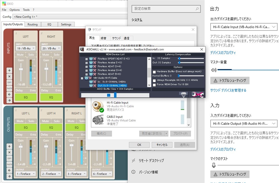
Task: Click PASTE icon in EKIO outputs sidebar
Action: [10, 164]
